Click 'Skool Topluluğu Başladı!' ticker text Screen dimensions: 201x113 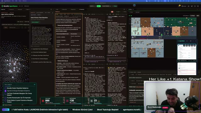108,110
